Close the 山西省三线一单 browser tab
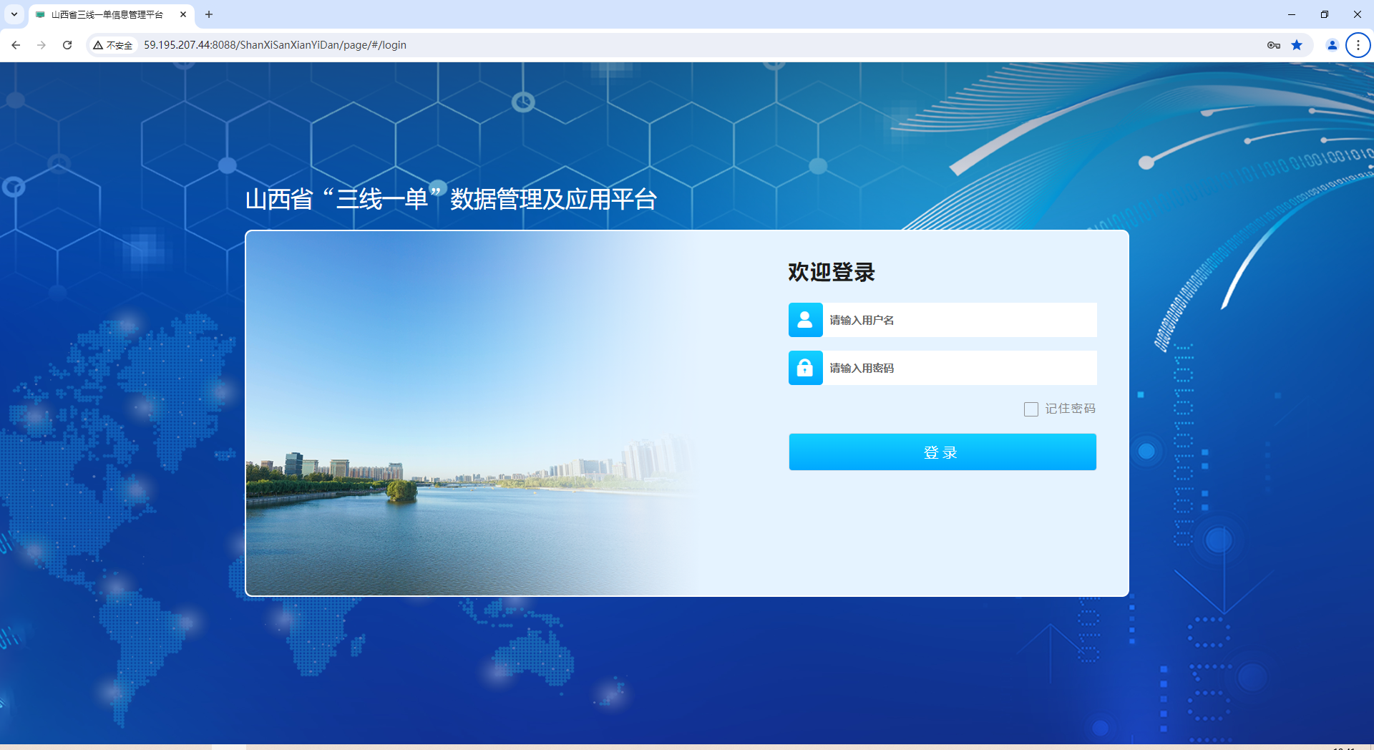This screenshot has width=1374, height=750. click(x=183, y=14)
